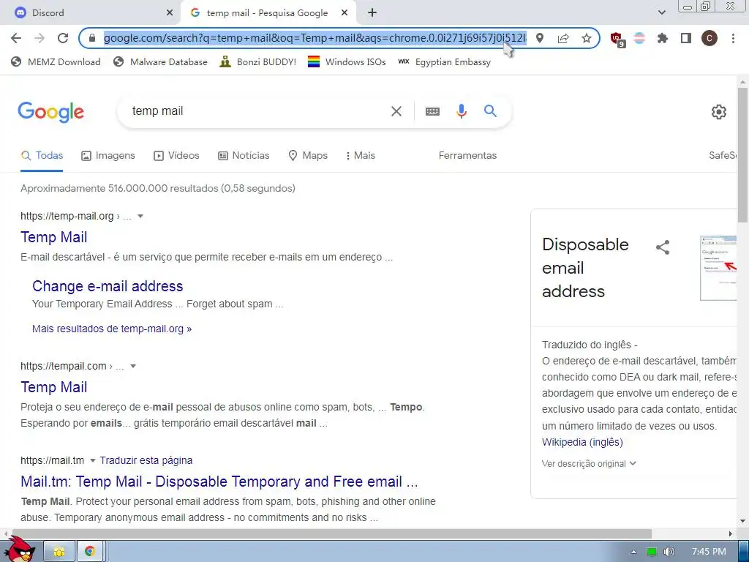Switch to Imagens results
Screen dimensions: 749x562
coord(108,155)
